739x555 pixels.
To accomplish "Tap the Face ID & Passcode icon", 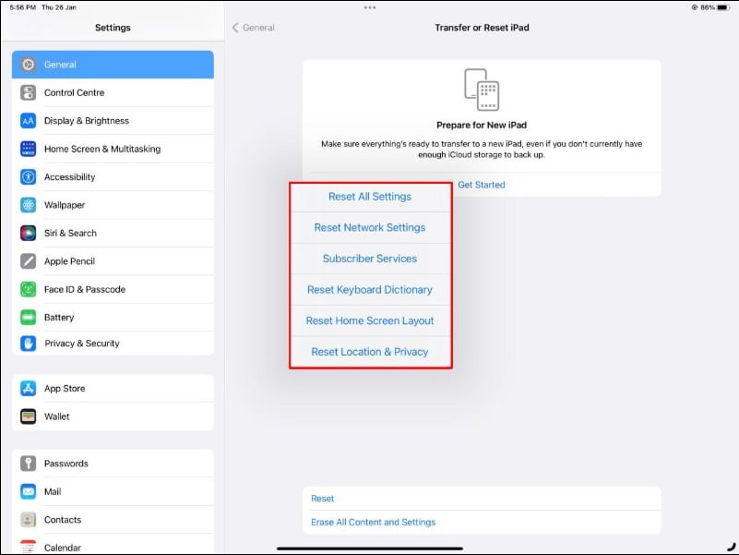I will click(29, 289).
